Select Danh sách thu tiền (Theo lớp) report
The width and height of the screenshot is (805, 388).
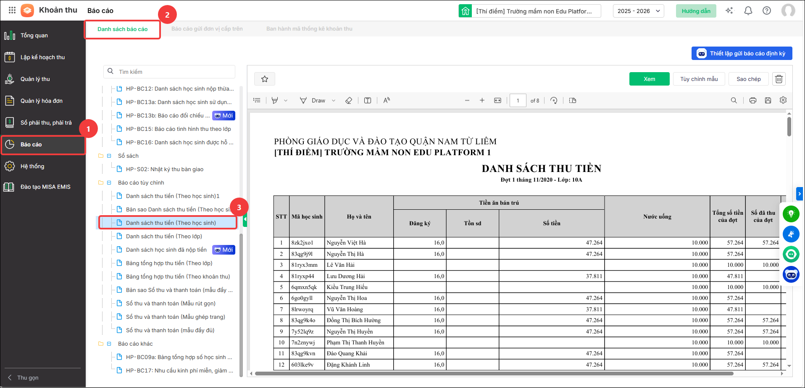(164, 236)
